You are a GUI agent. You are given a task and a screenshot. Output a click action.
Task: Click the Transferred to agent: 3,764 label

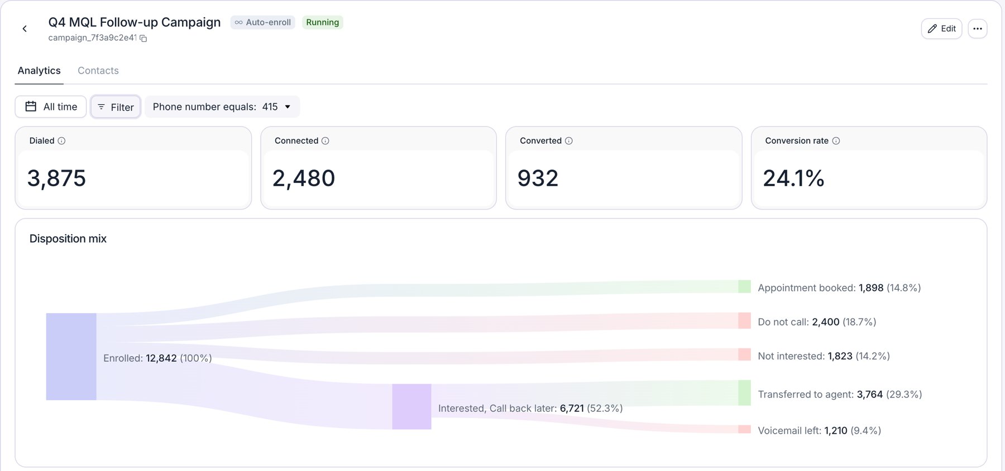[840, 395]
